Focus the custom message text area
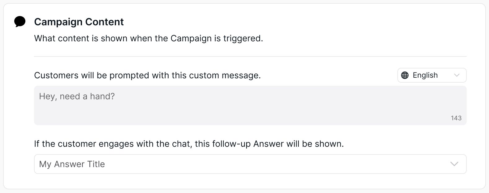 250,105
